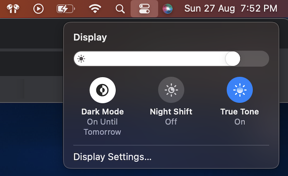Open Display Settings…
This screenshot has width=288, height=176.
click(112, 157)
